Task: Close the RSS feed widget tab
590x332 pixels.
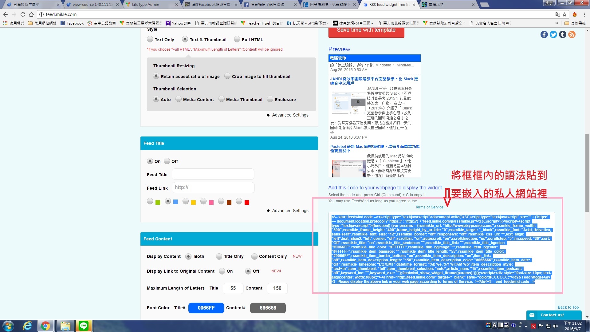Action: (414, 5)
